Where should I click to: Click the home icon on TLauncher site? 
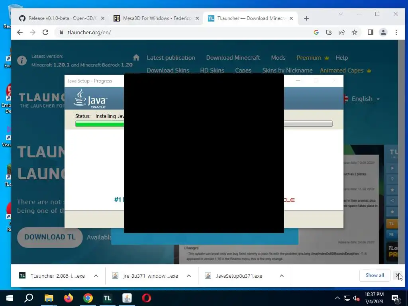tap(136, 57)
